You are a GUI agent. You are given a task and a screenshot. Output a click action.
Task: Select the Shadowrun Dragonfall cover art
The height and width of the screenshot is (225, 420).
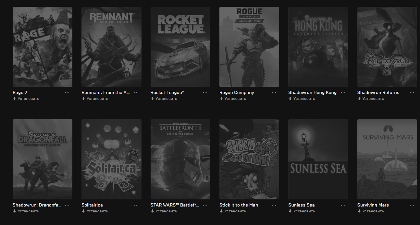click(43, 159)
